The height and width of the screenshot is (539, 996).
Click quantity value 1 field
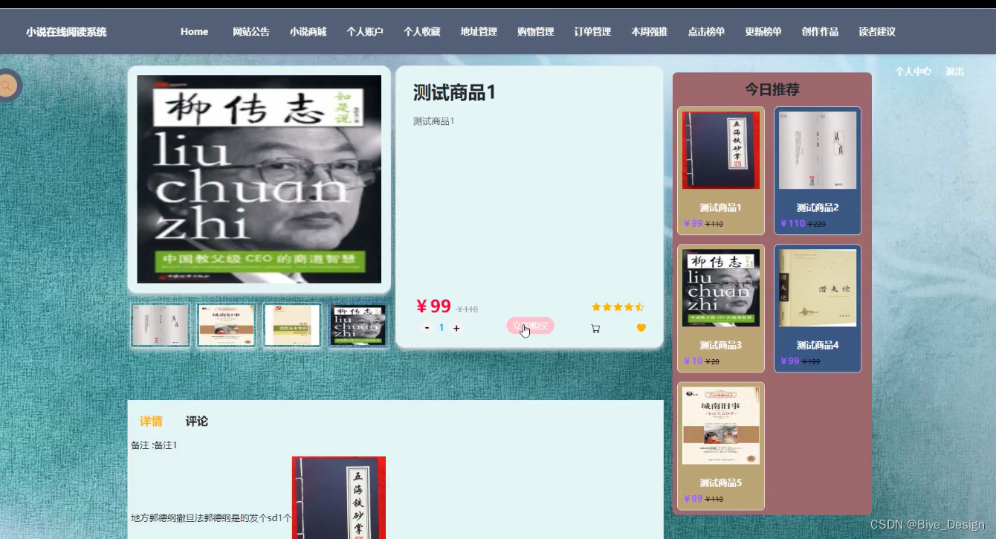[442, 328]
